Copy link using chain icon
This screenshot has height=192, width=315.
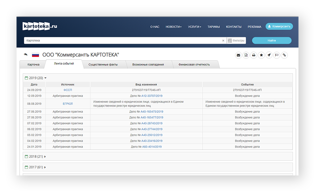pyautogui.click(x=284, y=55)
